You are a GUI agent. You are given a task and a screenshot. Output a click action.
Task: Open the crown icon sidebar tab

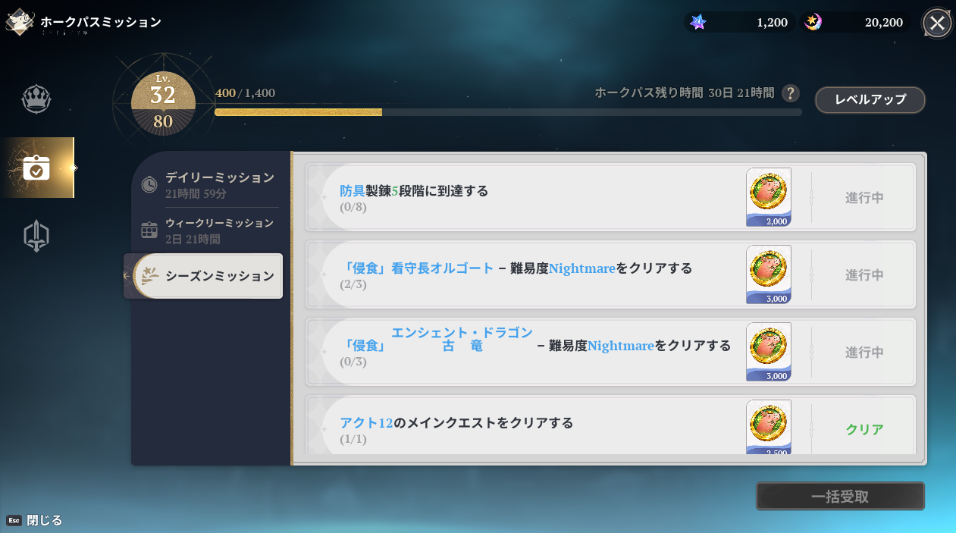pyautogui.click(x=36, y=99)
